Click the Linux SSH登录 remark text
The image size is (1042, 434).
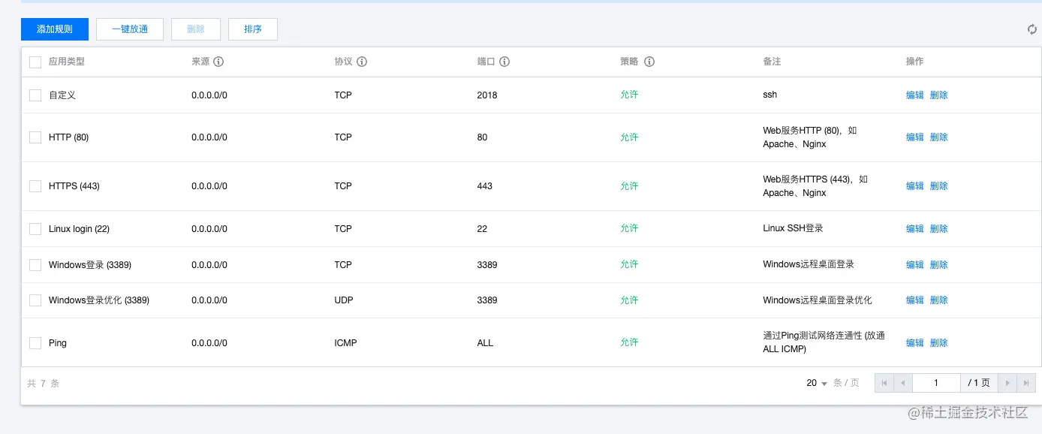[793, 228]
